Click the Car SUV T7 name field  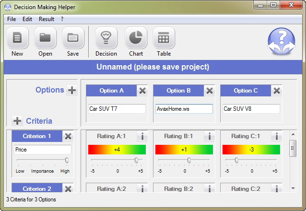coord(117,109)
